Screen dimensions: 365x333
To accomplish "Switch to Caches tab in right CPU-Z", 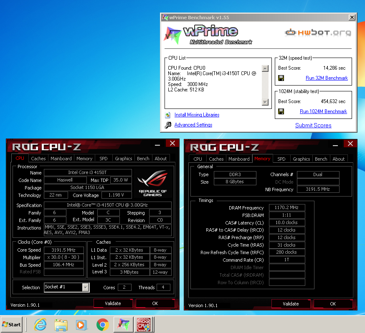I will (x=216, y=159).
